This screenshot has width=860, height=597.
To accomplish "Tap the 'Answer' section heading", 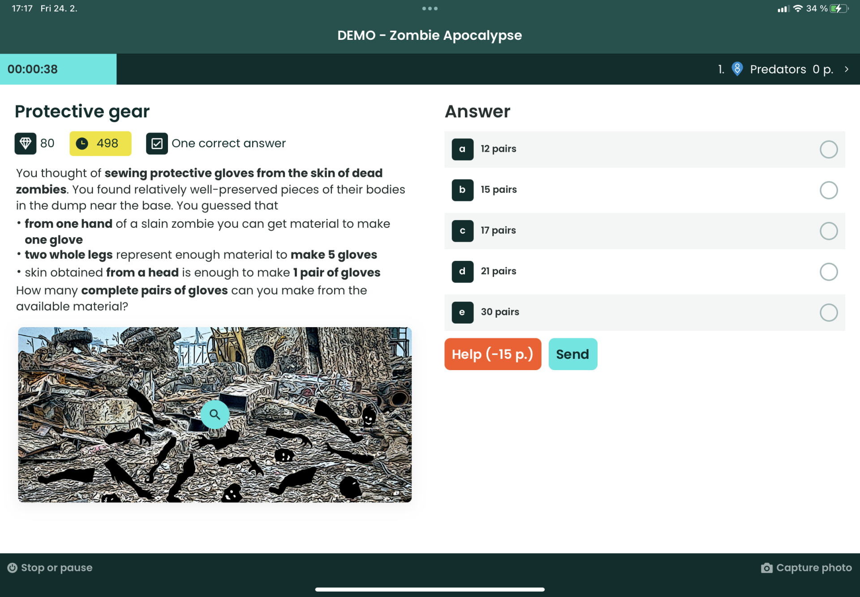I will pos(477,111).
